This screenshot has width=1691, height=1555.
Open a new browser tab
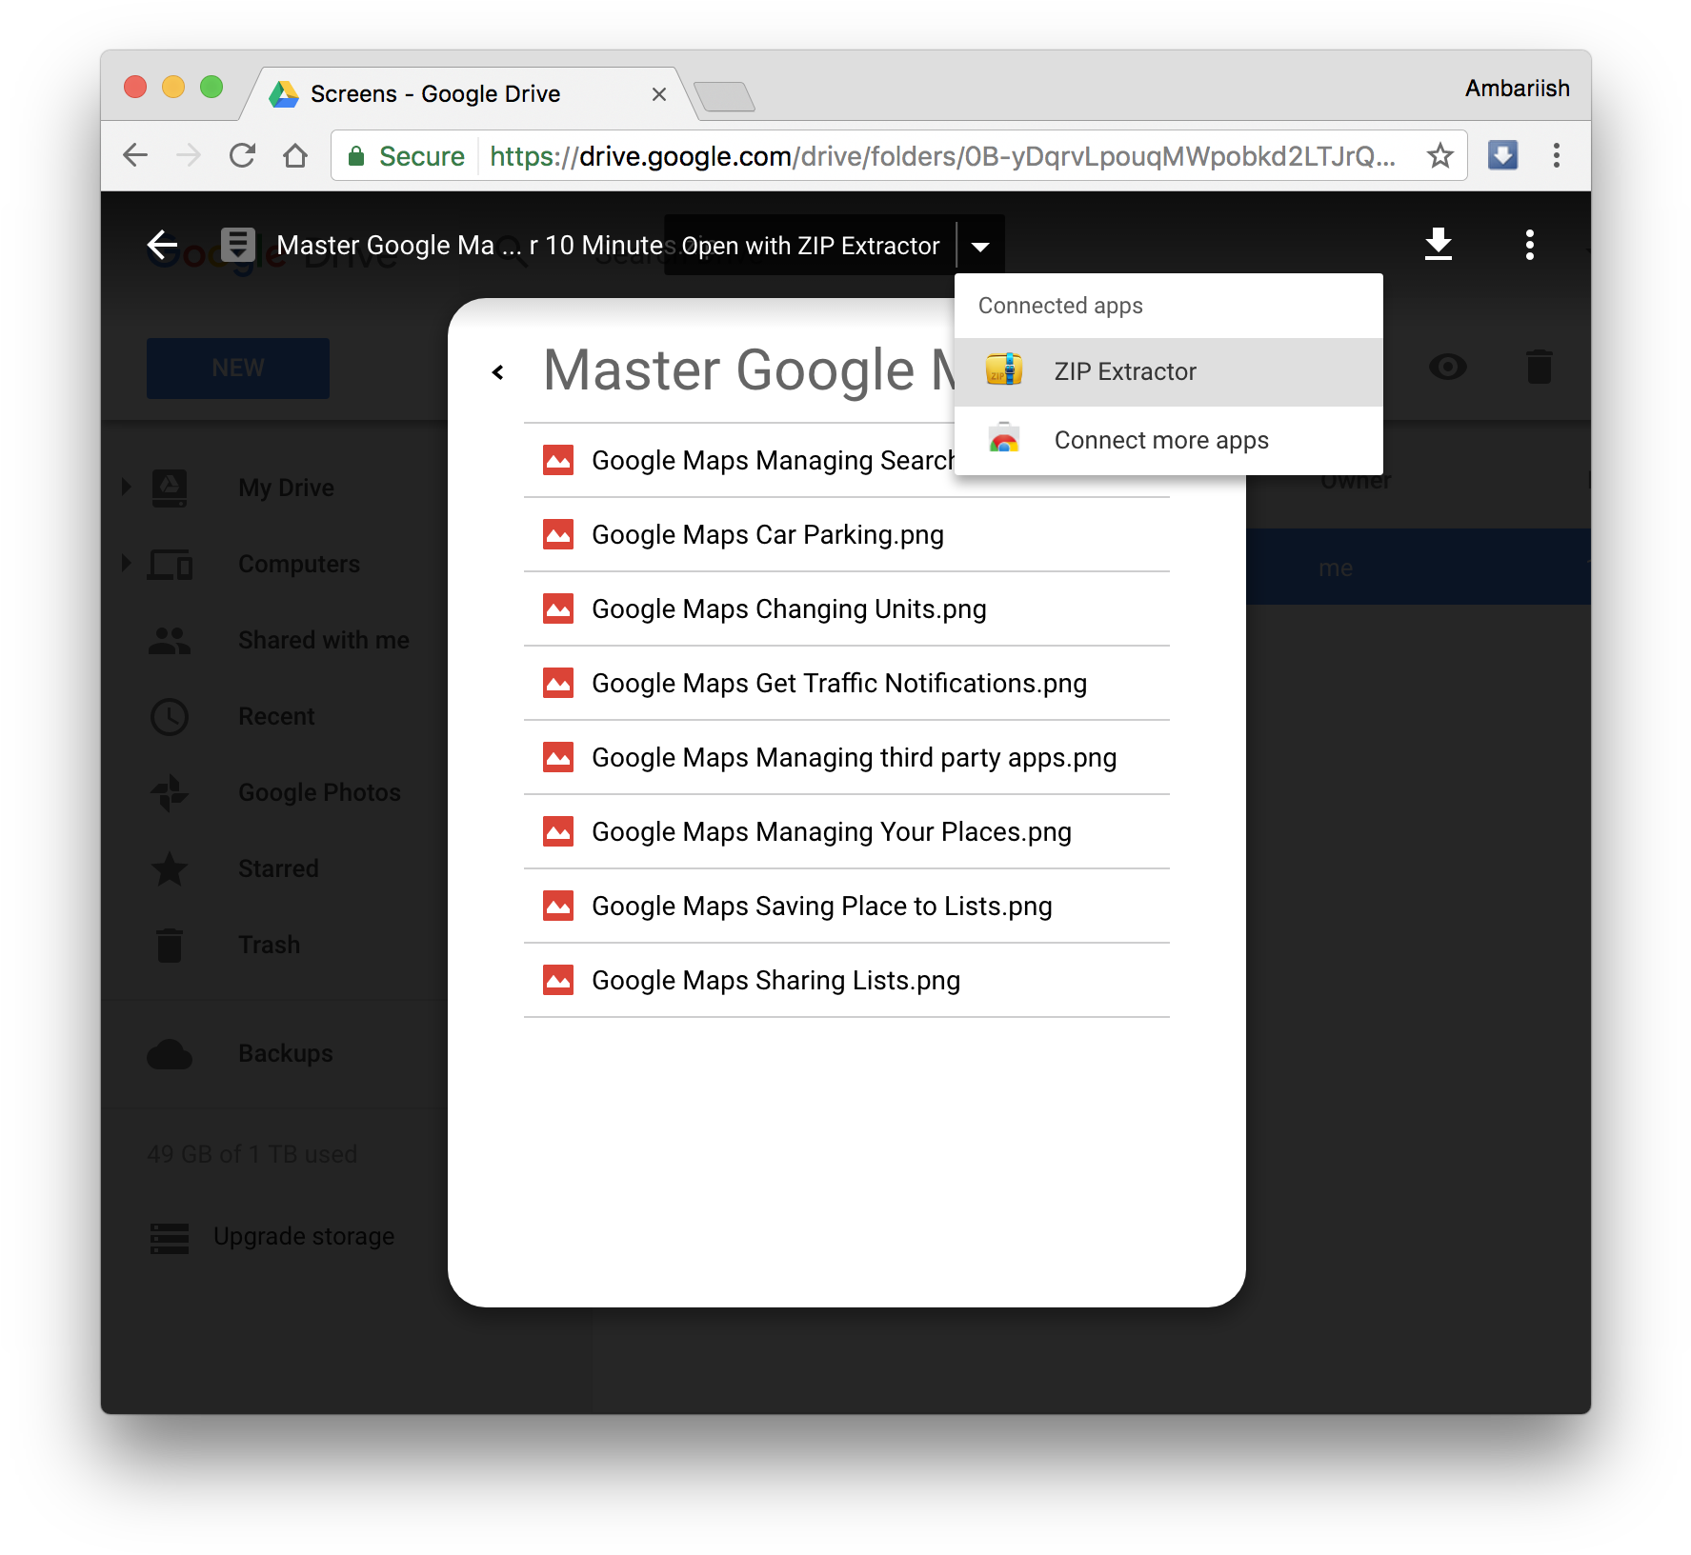pyautogui.click(x=724, y=96)
